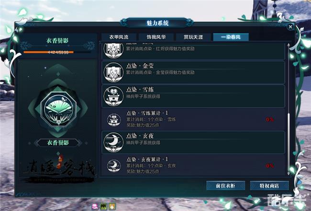Switch to the 饰我风华 tab
The width and height of the screenshot is (311, 211).
[156, 37]
